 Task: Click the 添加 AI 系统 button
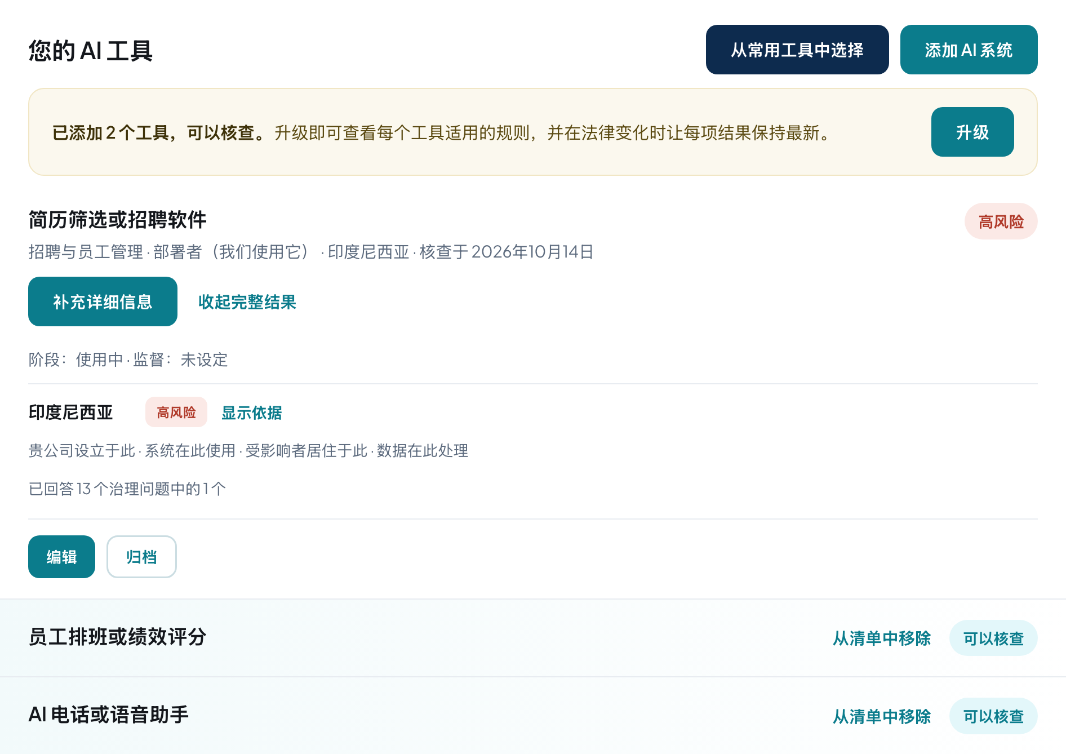tap(969, 50)
